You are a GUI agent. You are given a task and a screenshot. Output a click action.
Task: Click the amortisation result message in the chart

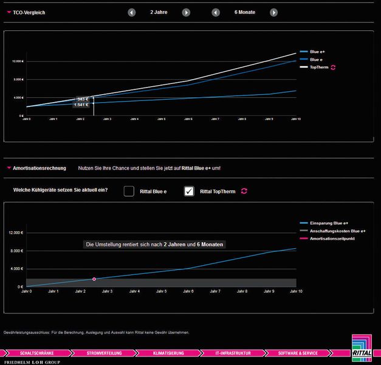pyautogui.click(x=154, y=245)
